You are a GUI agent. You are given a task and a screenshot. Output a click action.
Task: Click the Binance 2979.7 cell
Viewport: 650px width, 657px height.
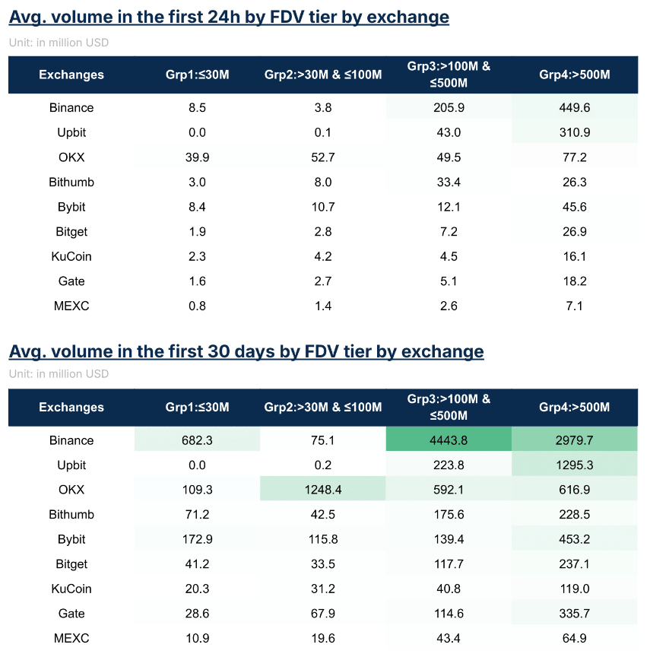point(575,440)
